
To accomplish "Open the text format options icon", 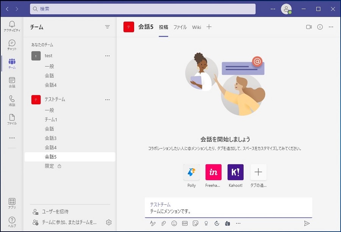I will pyautogui.click(x=153, y=223).
